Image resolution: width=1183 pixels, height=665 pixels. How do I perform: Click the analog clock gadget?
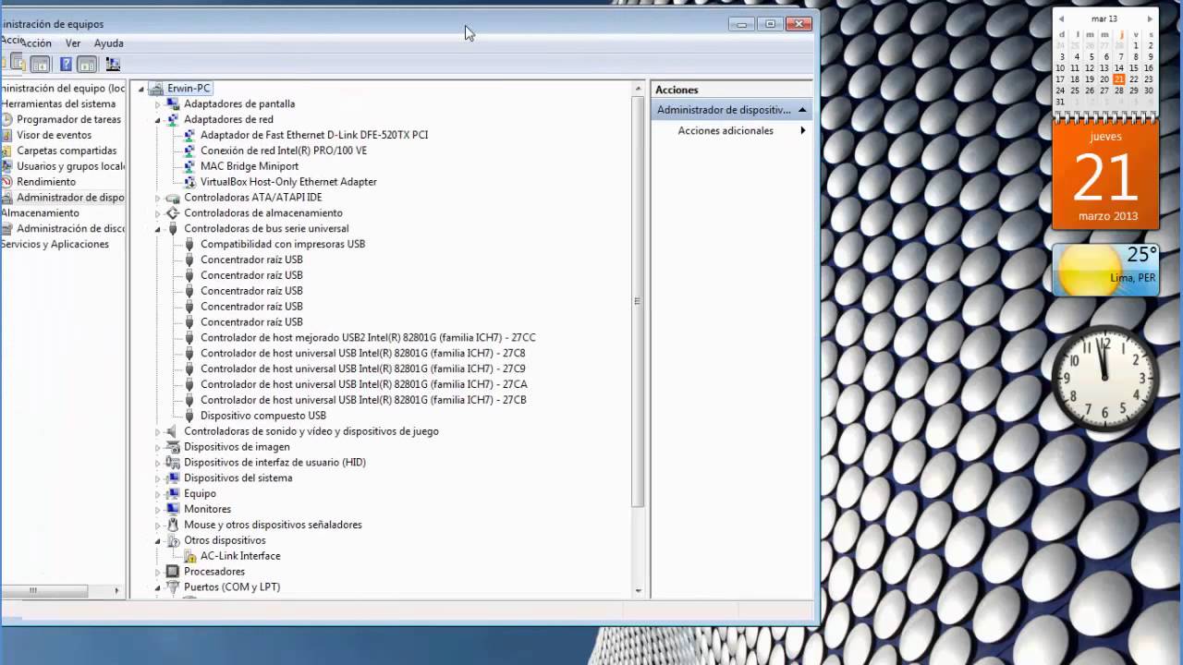[x=1105, y=377]
